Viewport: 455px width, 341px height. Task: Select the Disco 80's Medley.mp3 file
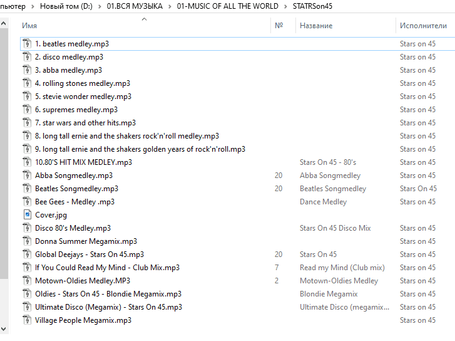tap(73, 228)
